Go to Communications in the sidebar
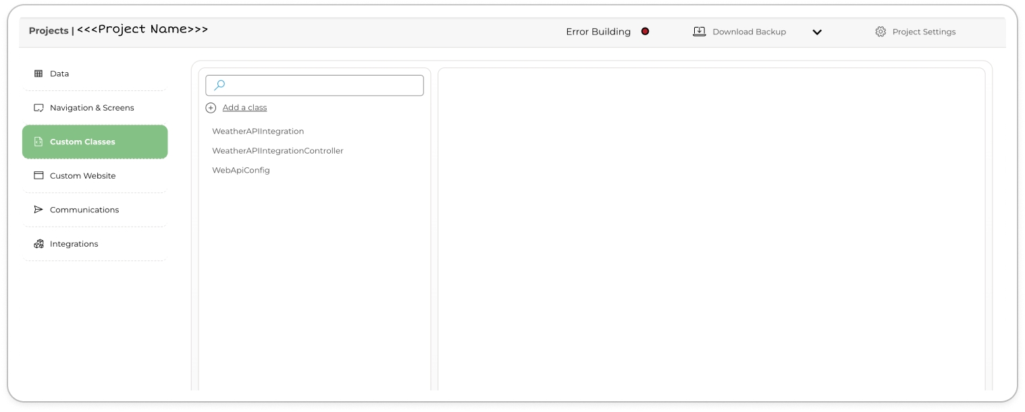 click(x=84, y=210)
